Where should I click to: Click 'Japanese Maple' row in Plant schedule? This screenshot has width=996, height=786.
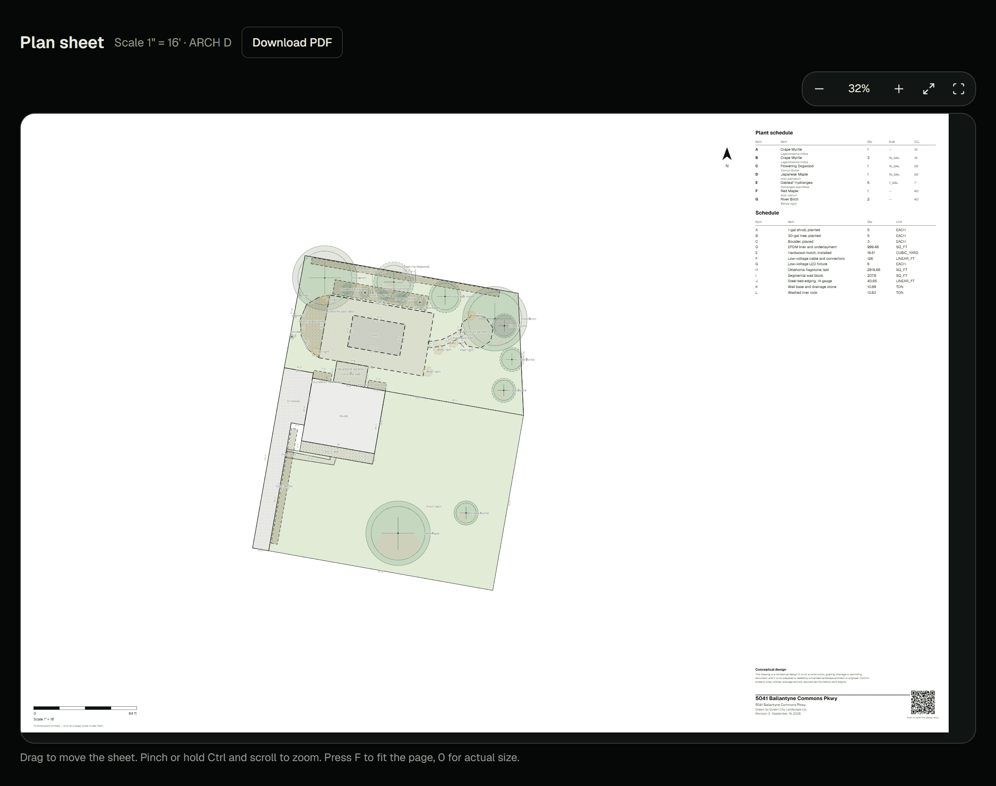[x=845, y=176]
